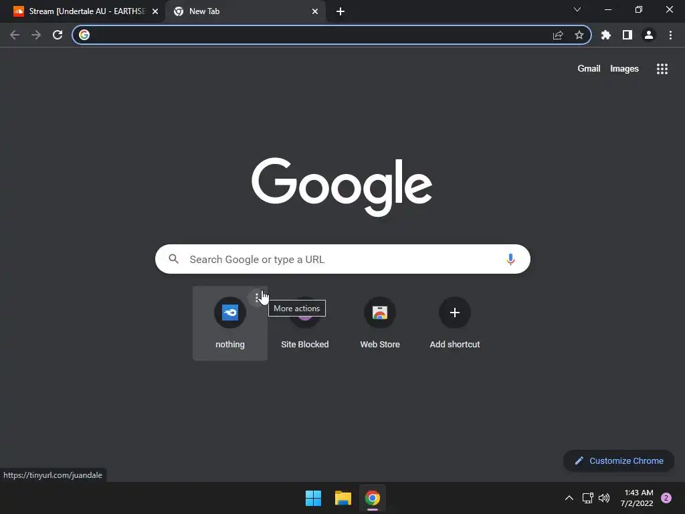
Task: Open the Google apps grid
Action: (x=662, y=69)
